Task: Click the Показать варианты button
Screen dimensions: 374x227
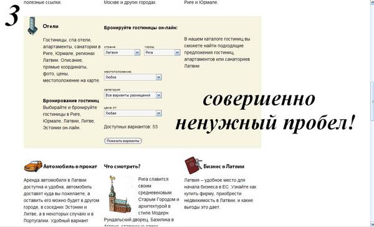Action: click(x=123, y=141)
